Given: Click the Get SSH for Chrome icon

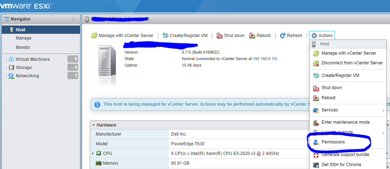Looking at the screenshot, I should [x=316, y=165].
